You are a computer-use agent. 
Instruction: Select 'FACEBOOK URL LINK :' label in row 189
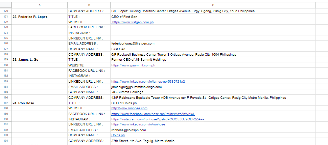tap(89, 114)
